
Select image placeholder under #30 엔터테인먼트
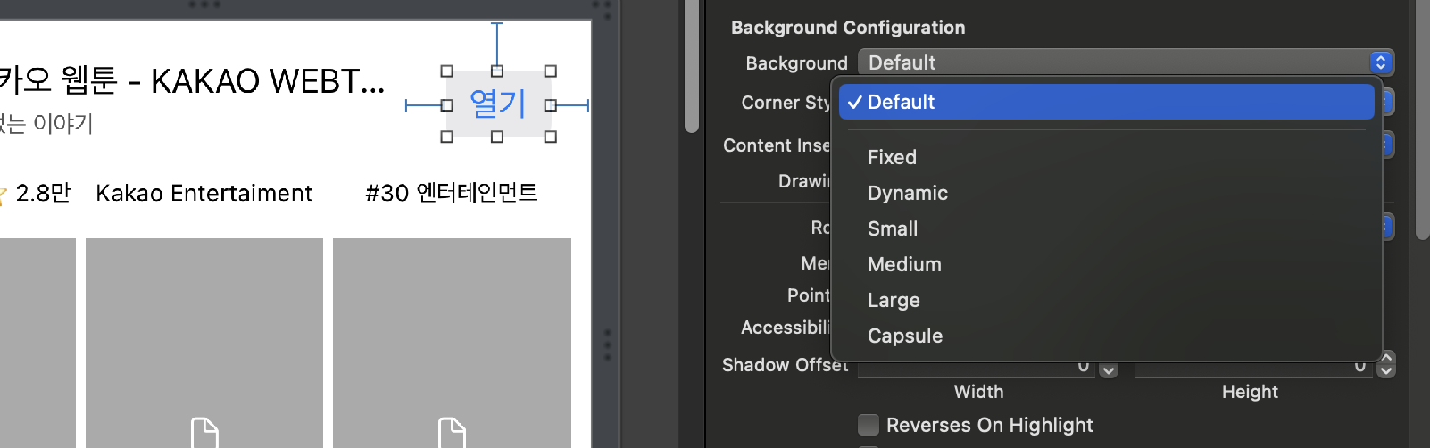(x=452, y=343)
